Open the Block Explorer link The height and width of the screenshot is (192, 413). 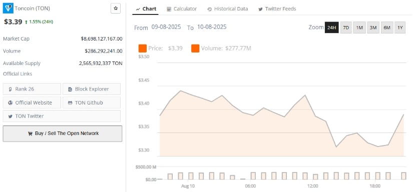pos(92,89)
